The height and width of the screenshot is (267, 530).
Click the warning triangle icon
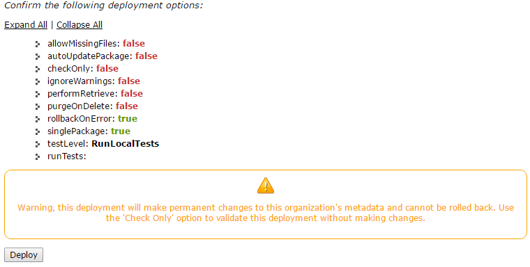(266, 186)
